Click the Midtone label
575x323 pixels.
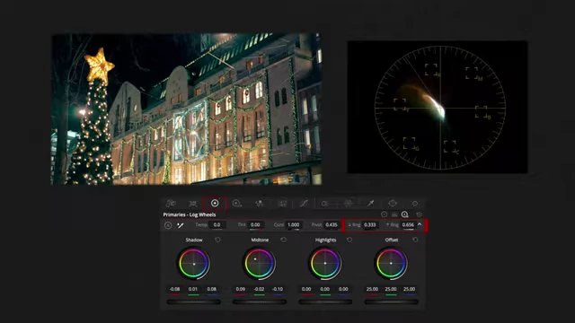[x=260, y=240]
